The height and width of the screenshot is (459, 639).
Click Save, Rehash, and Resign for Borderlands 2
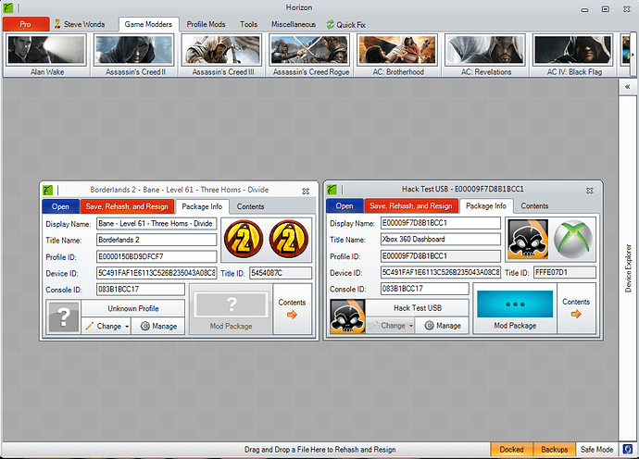(126, 206)
